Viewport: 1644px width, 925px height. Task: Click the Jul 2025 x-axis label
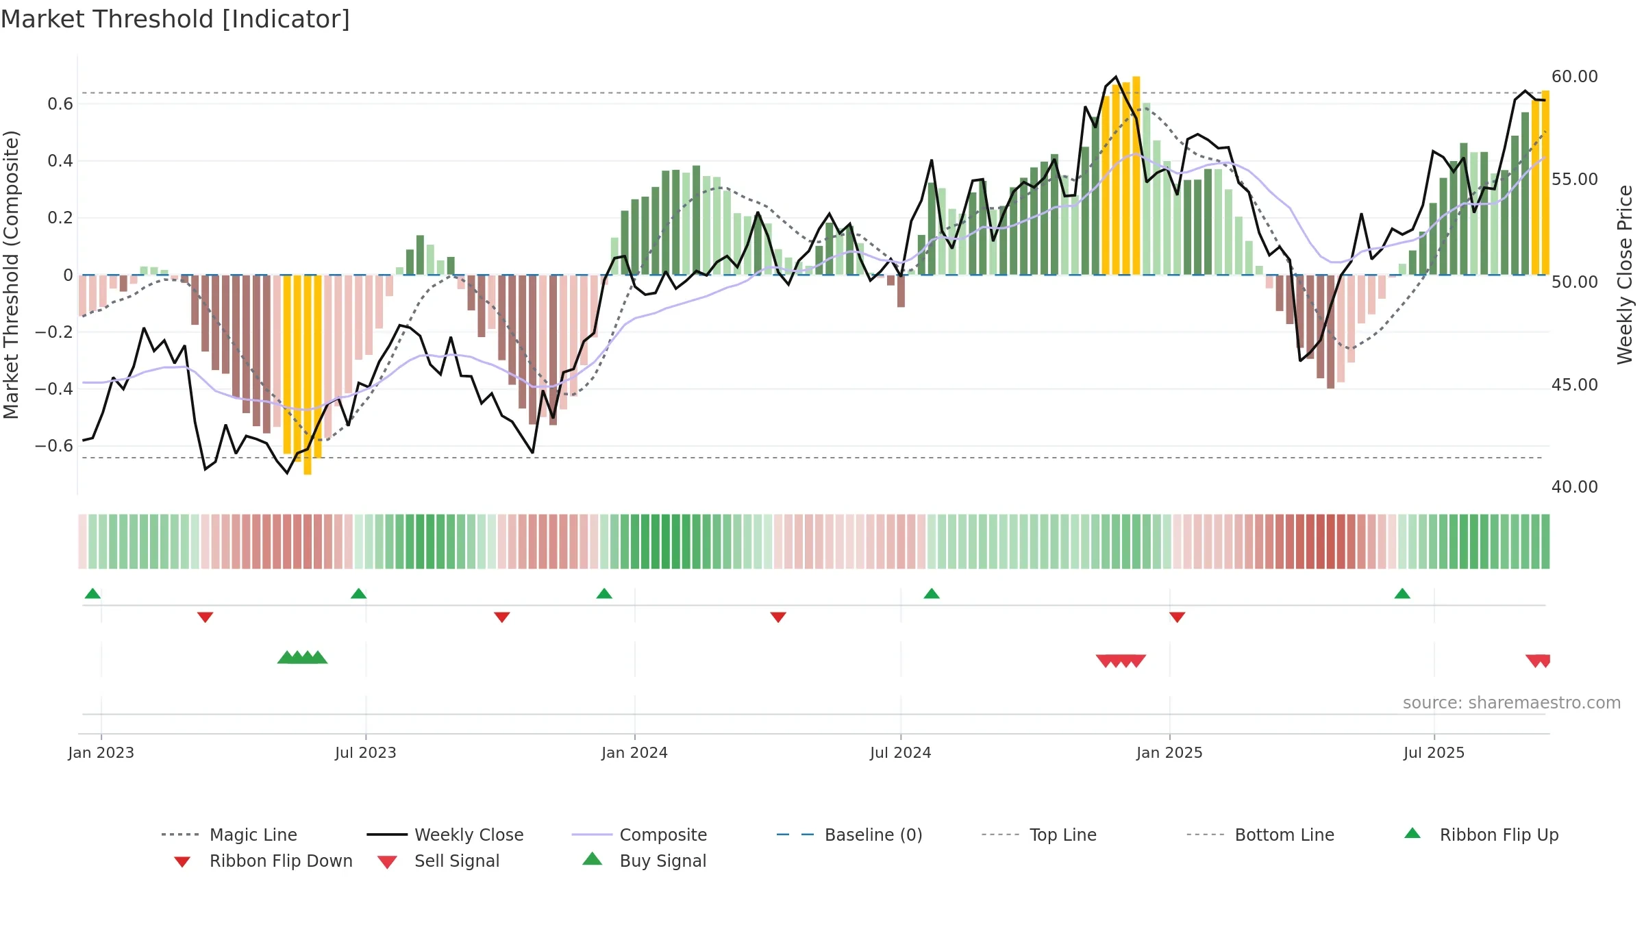tap(1434, 753)
